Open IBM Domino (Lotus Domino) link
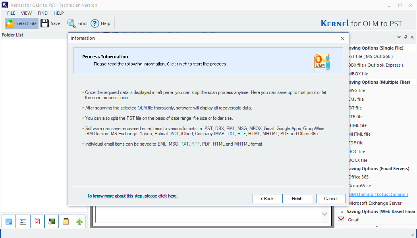The height and width of the screenshot is (238, 417). (378, 194)
